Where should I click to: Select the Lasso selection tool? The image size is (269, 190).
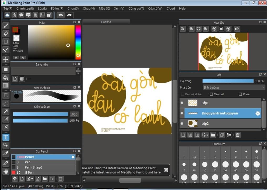pyautogui.click(x=6, y=103)
